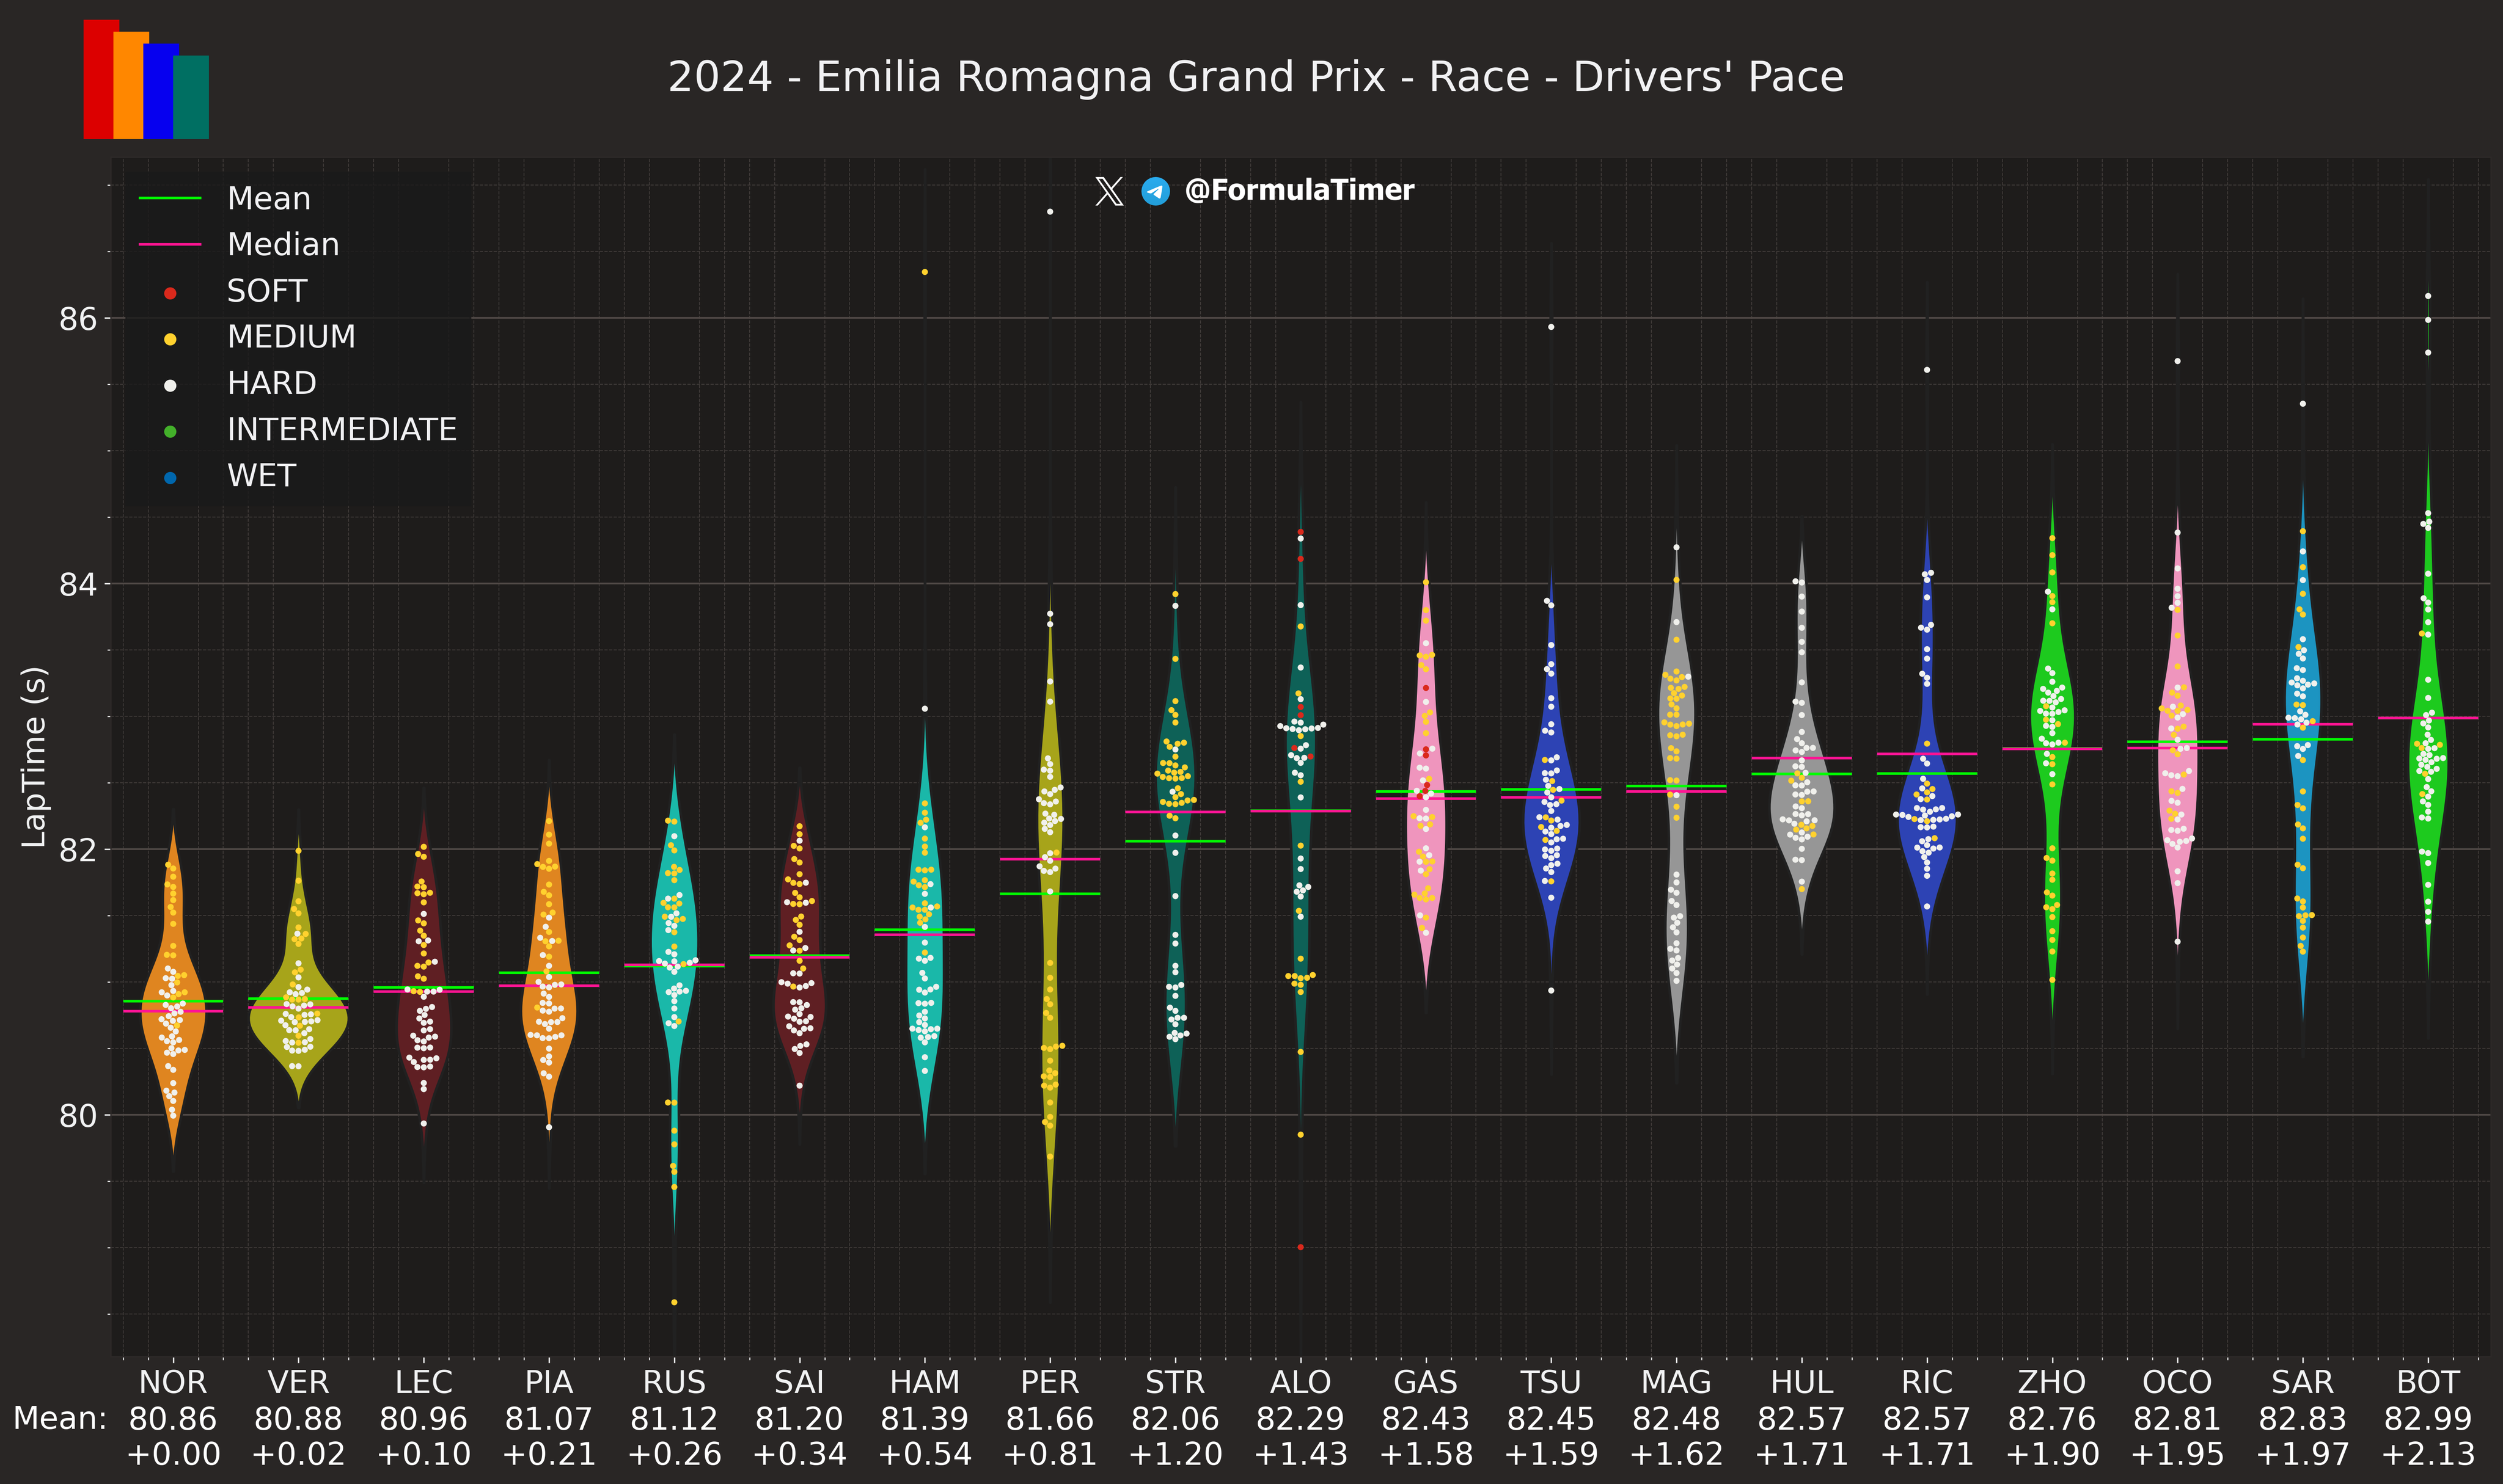
Task: Click the Telegram paper-plane icon
Action: click(1156, 191)
